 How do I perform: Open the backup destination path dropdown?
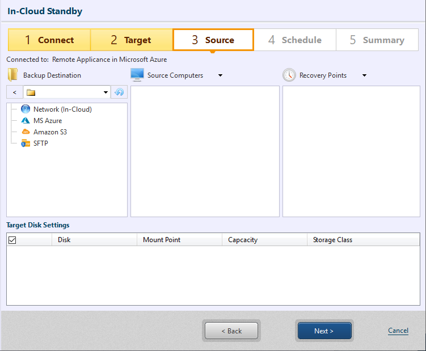[x=106, y=92]
